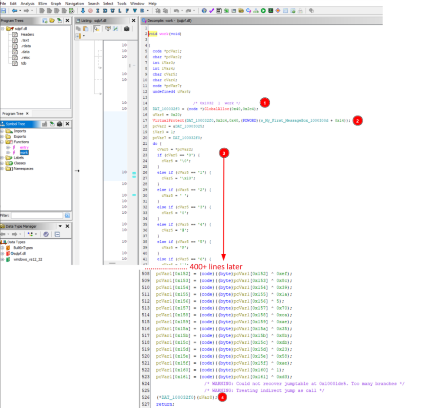
Task: Open Listing field dropdown arrow
Action: pos(84,36)
